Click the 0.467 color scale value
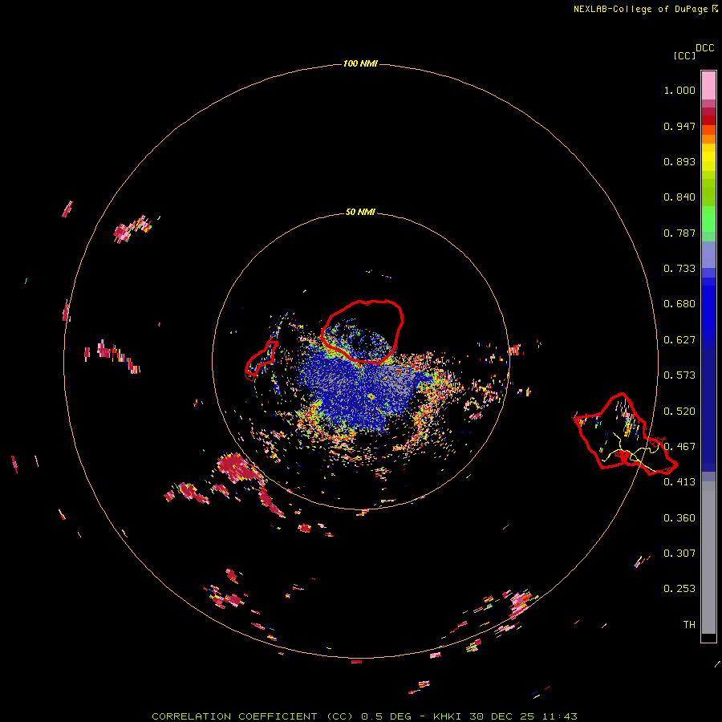The width and height of the screenshot is (722, 722). click(679, 447)
